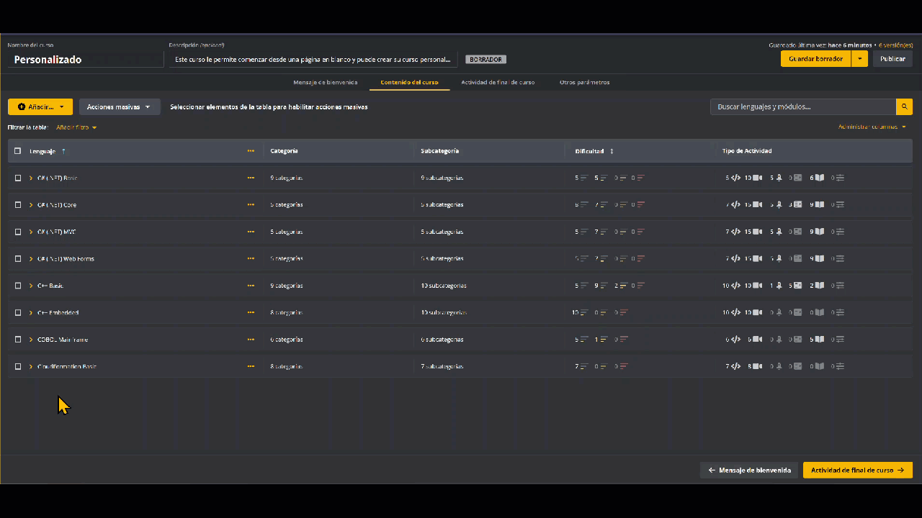Click the book icon in C# (.NET) MVC row
Image resolution: width=922 pixels, height=518 pixels.
click(819, 232)
